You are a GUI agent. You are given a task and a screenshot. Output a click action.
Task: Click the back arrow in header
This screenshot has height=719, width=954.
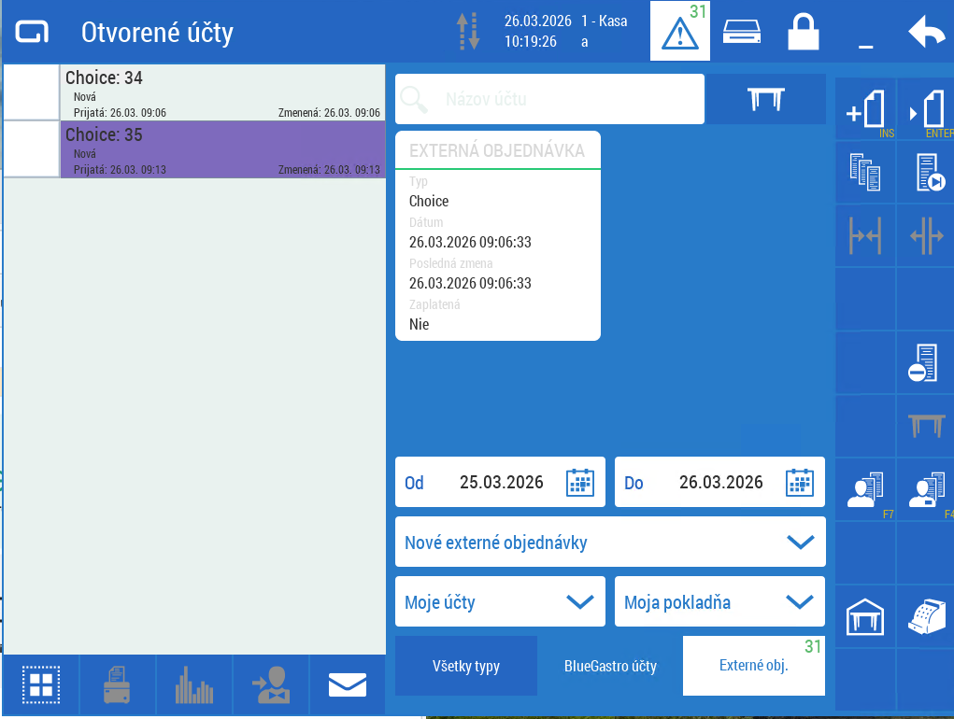[926, 32]
